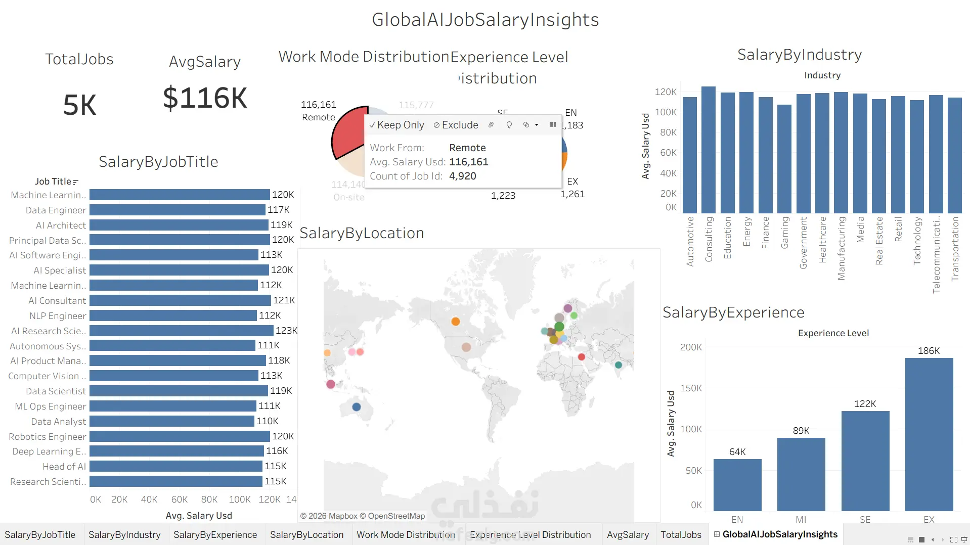Go to next sheet arrow icon
The height and width of the screenshot is (545, 970).
click(x=942, y=539)
